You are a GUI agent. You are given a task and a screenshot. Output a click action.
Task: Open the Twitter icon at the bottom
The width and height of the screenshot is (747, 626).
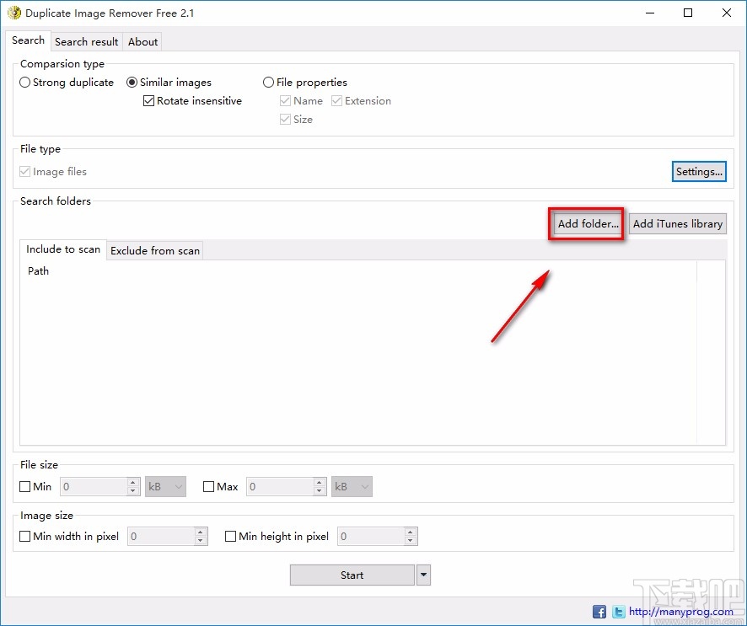click(x=618, y=611)
